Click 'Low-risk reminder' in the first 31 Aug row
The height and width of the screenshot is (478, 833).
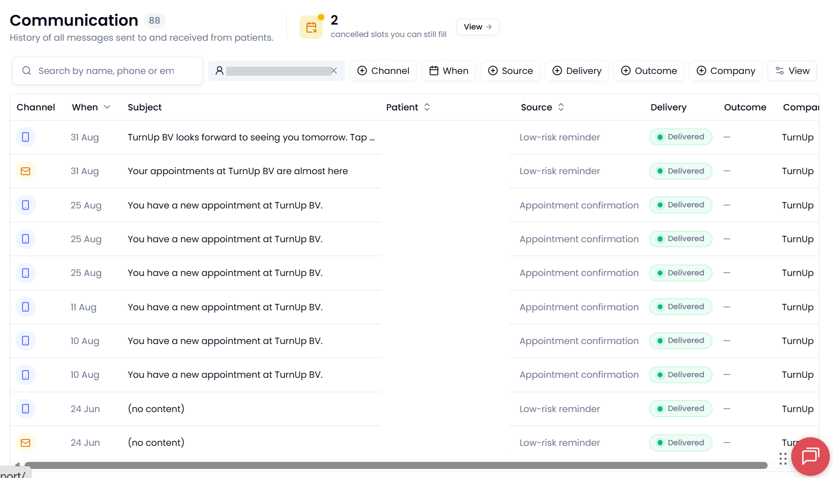(x=560, y=137)
